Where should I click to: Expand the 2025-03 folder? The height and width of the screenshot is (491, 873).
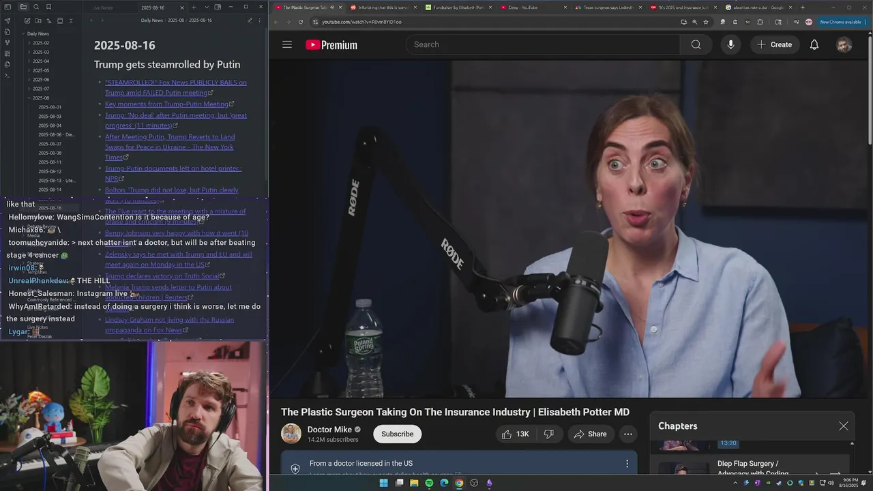tap(41, 52)
